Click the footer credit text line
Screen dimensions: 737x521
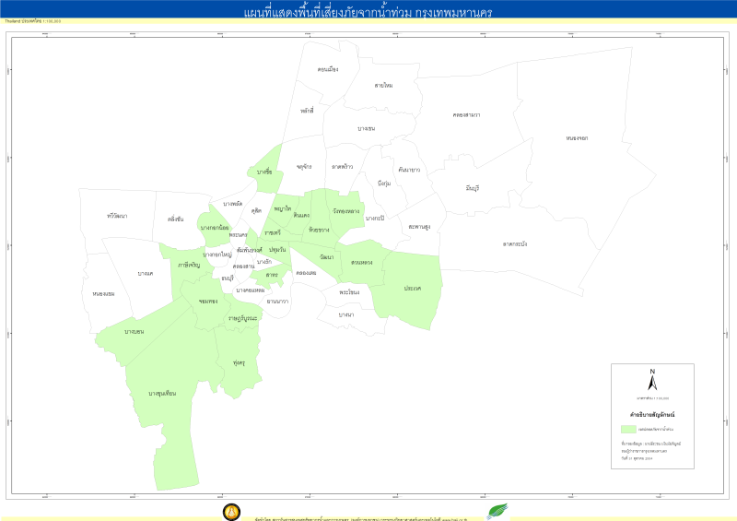[x=359, y=517]
